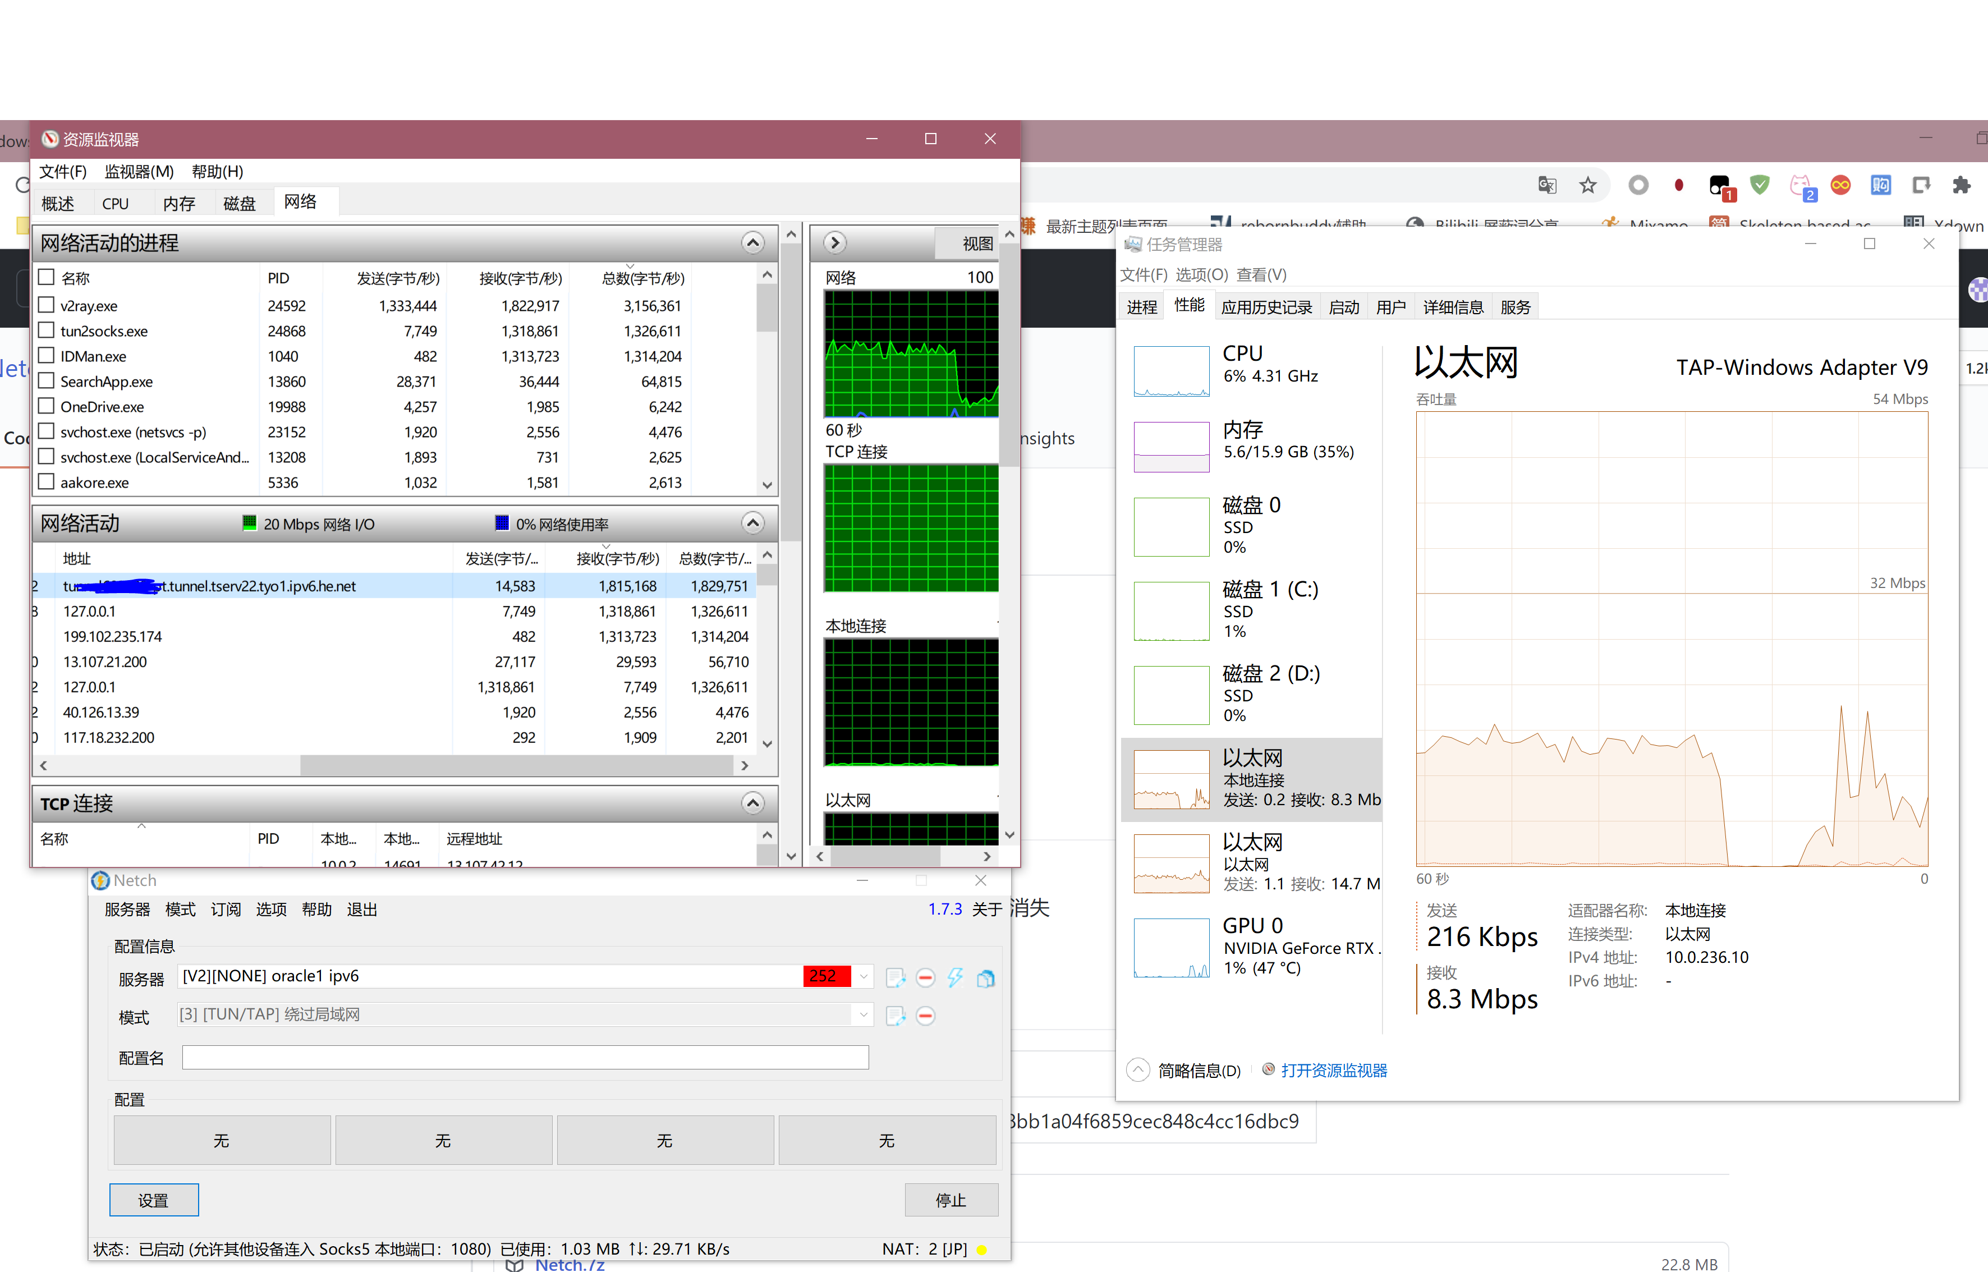
Task: Open the Netch server selection dropdown
Action: pyautogui.click(x=864, y=976)
